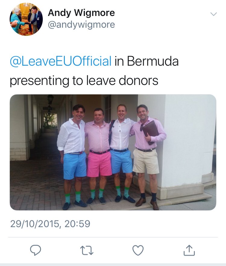Like the tweet with the heart icon
This screenshot has height=266, width=226.
coord(138,250)
